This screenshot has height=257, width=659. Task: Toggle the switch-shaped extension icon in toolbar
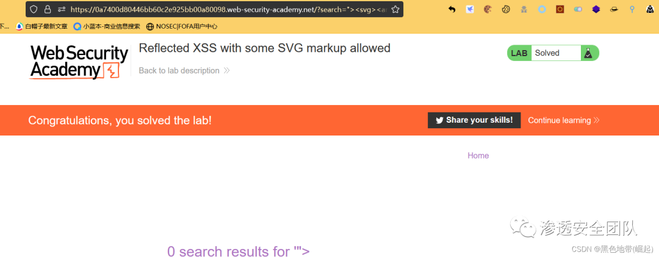pyautogui.click(x=578, y=9)
